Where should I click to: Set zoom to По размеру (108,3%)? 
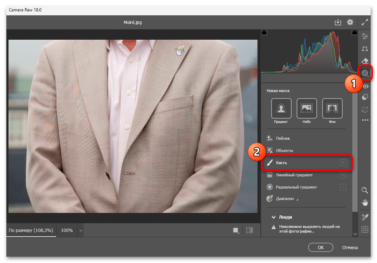(x=31, y=230)
